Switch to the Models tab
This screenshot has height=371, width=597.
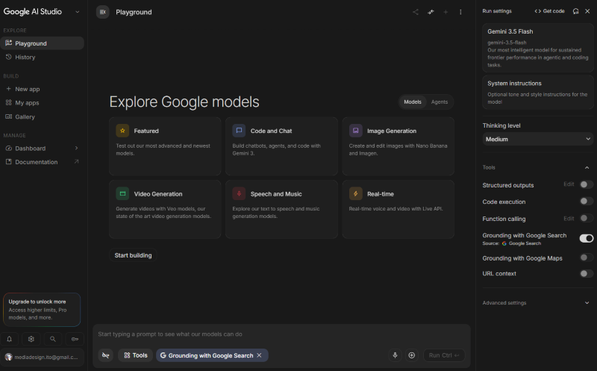pos(413,102)
